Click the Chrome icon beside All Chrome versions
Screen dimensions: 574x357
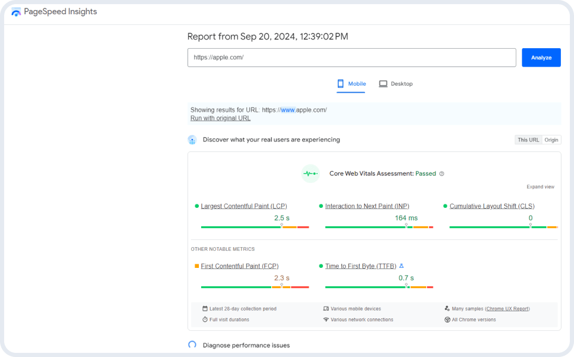(448, 320)
